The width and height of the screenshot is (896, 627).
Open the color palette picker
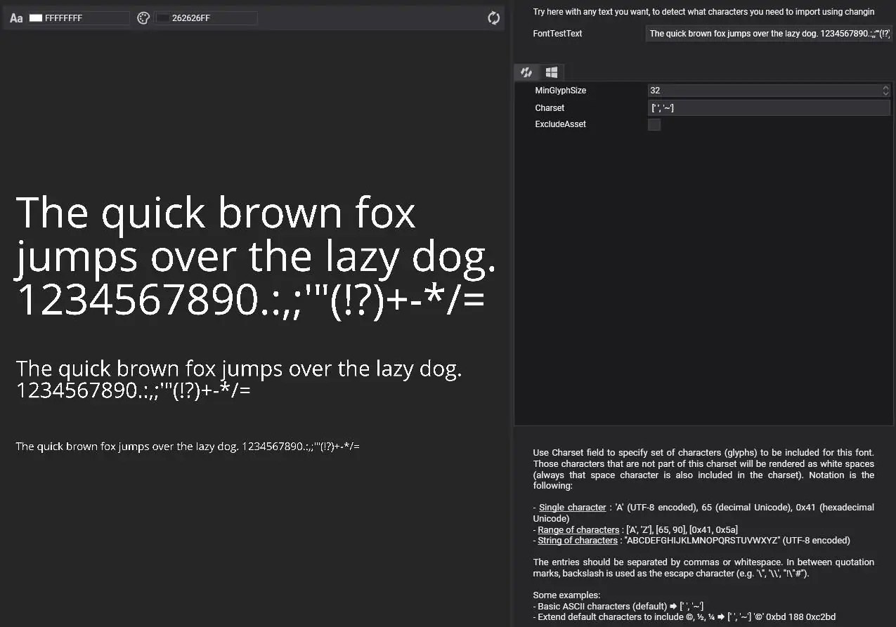143,18
